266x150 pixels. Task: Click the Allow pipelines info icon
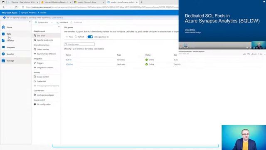click(x=108, y=37)
